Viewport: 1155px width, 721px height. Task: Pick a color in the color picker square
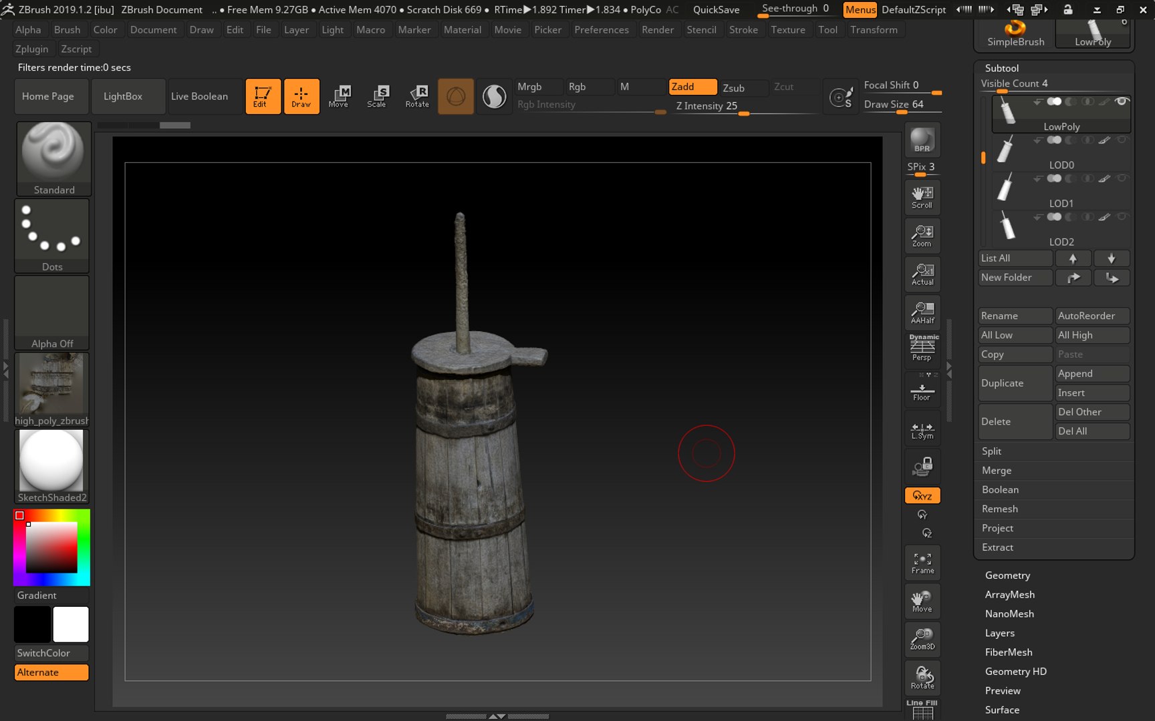tap(51, 547)
